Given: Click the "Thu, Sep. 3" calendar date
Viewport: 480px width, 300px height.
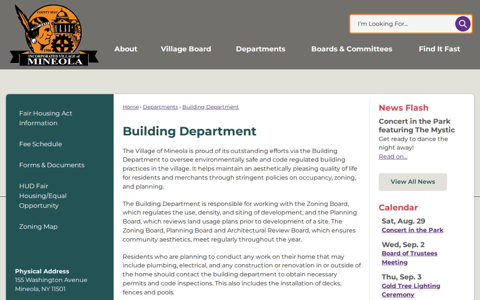Looking at the screenshot, I should [402, 277].
